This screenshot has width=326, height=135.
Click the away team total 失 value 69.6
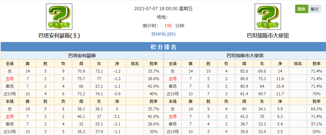[x=262, y=71]
